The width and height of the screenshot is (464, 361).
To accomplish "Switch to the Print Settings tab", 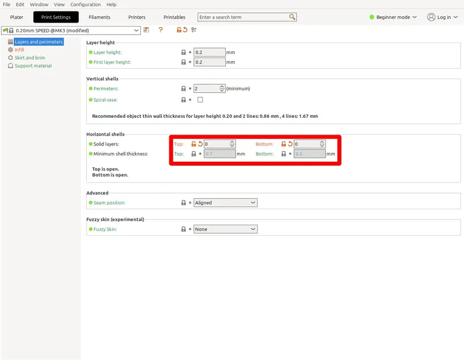I will point(56,17).
